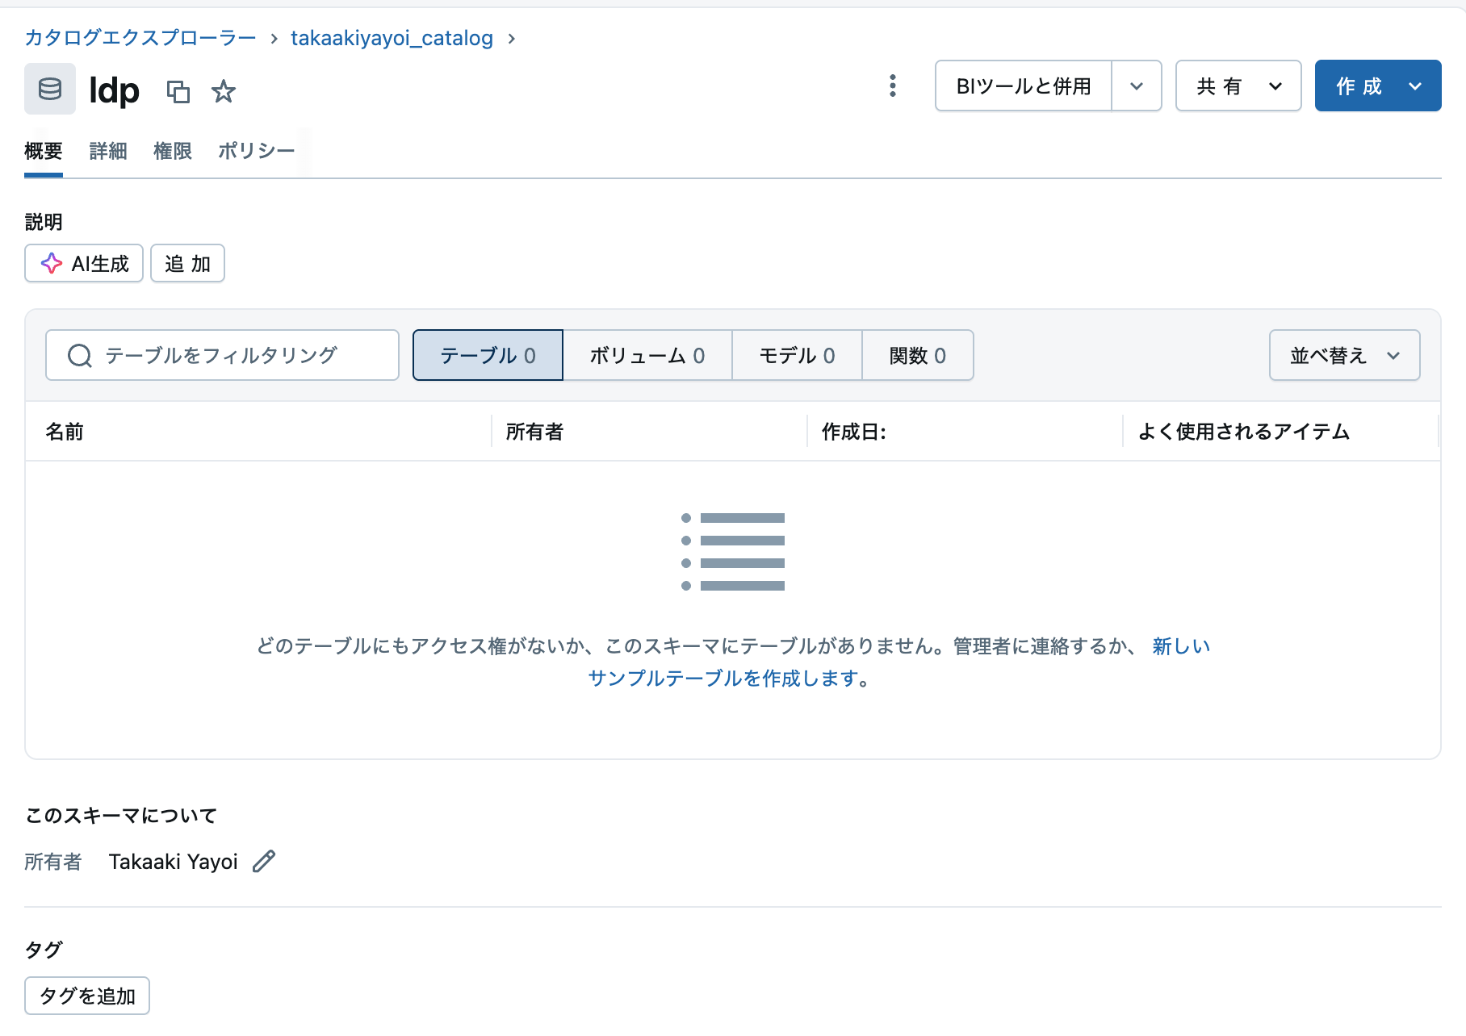This screenshot has width=1466, height=1036.
Task: Add a tag with タグを追加
Action: 86,996
